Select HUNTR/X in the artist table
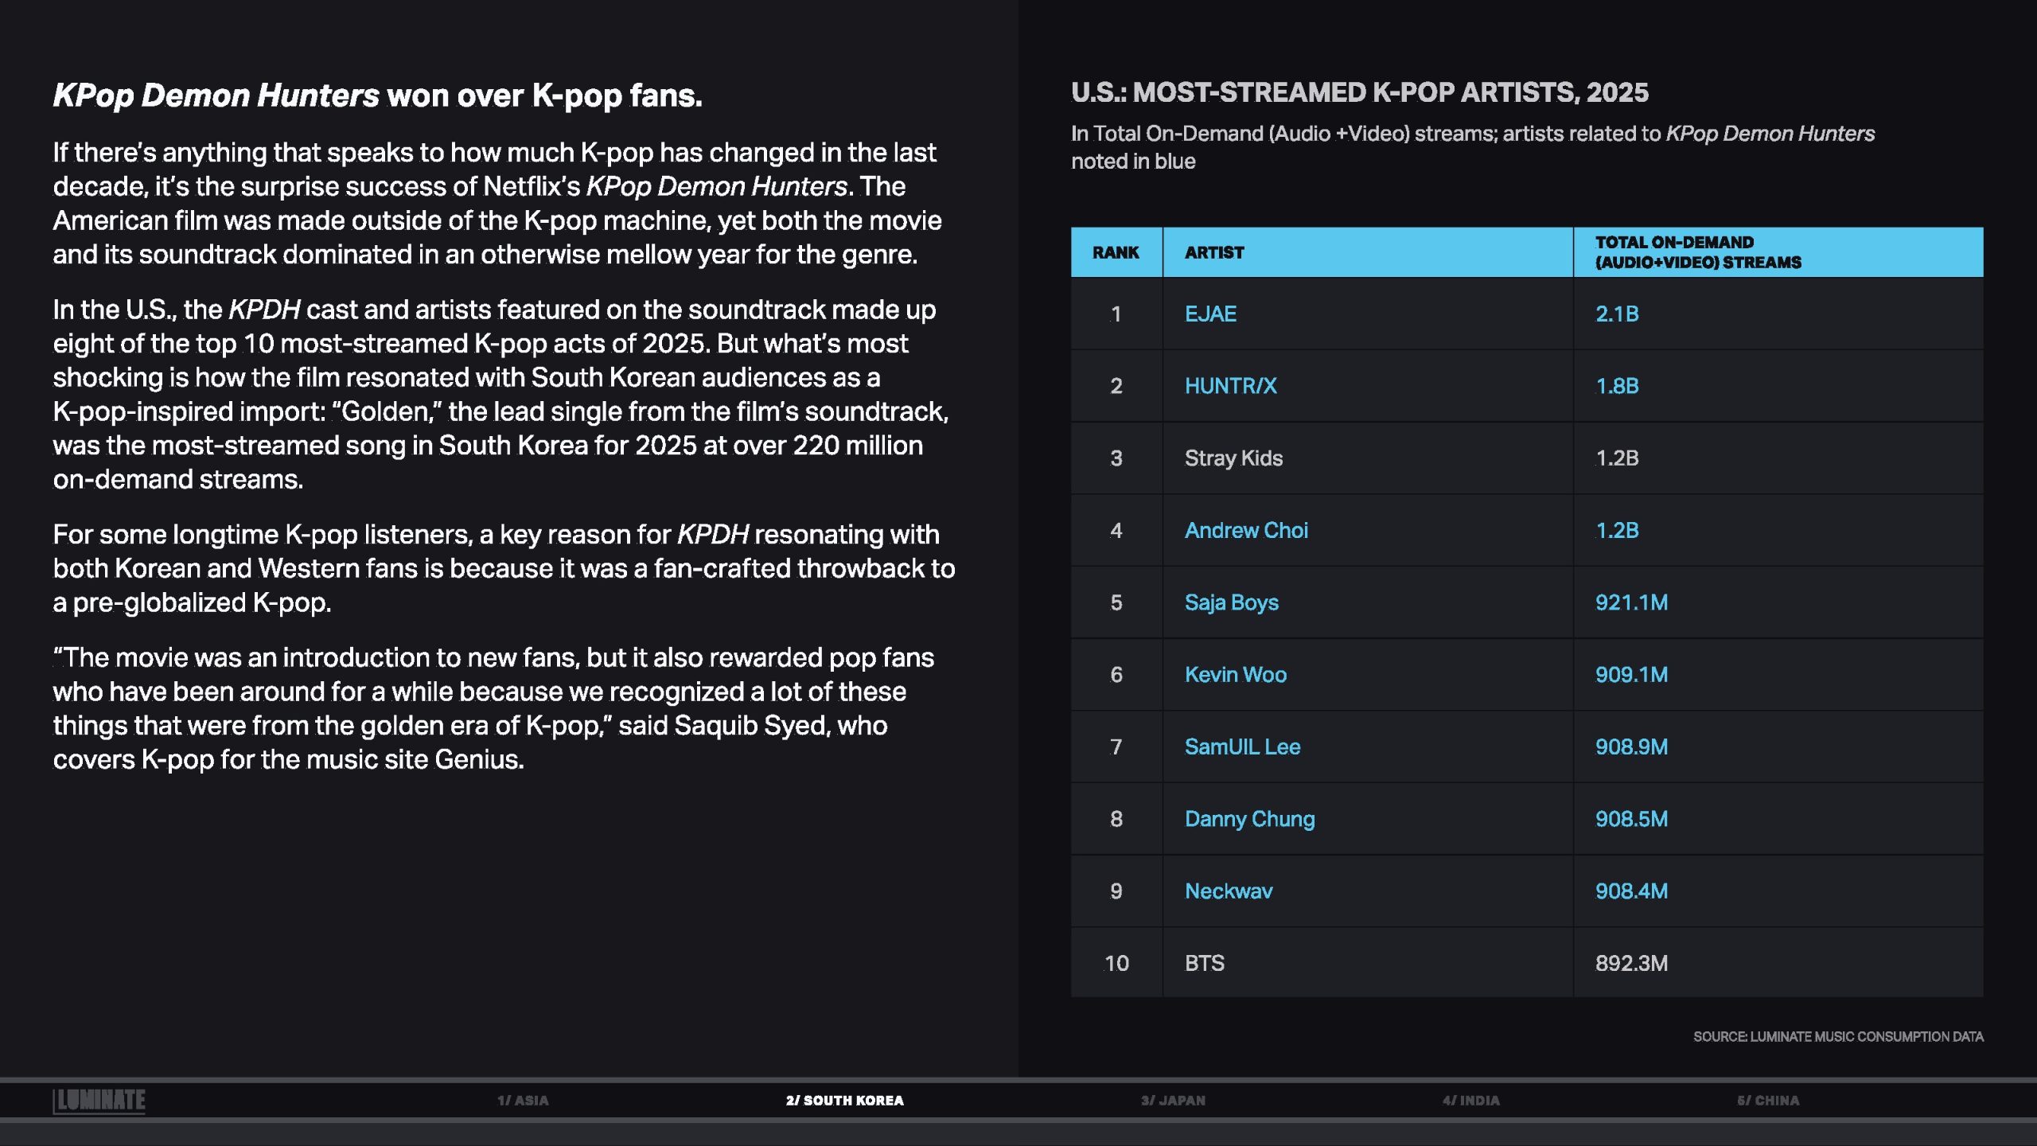2037x1146 pixels. click(1230, 386)
